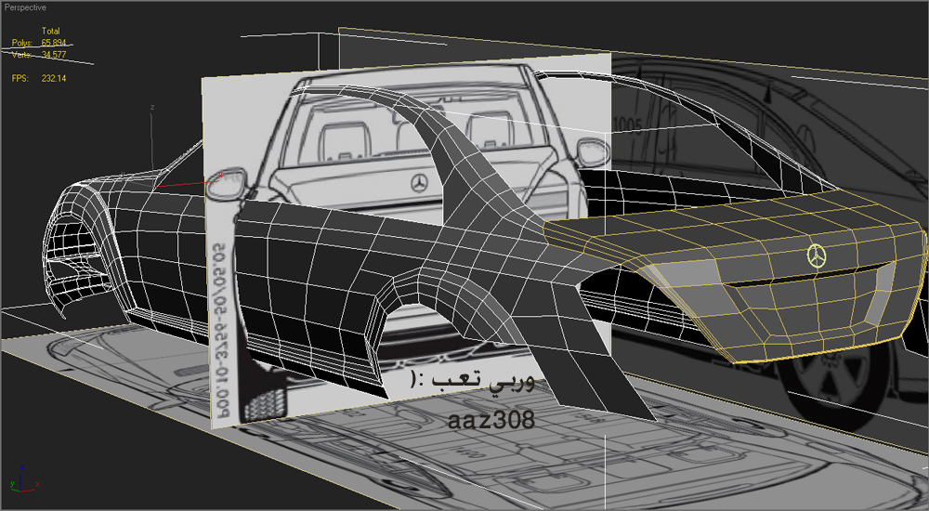
Task: Select the yellow Mercedes star emblem on the trunk mesh
Action: tap(817, 255)
